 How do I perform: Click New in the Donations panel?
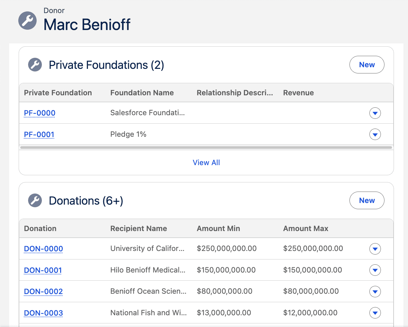(367, 200)
